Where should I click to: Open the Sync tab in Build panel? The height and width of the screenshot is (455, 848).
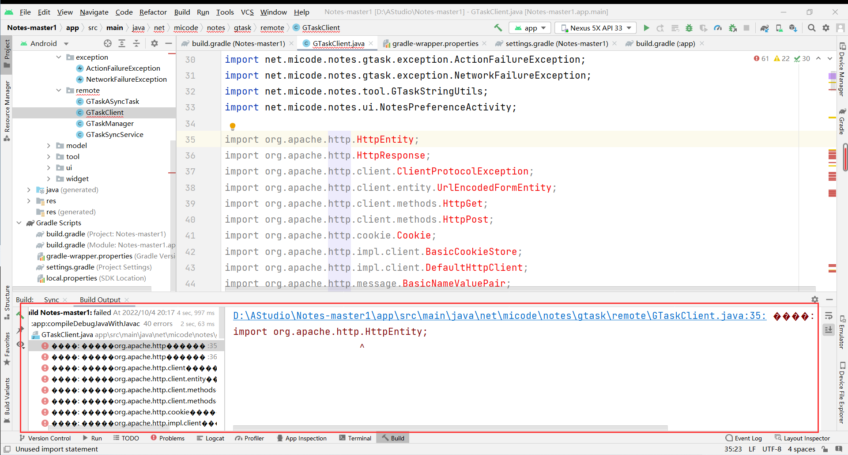[51, 300]
